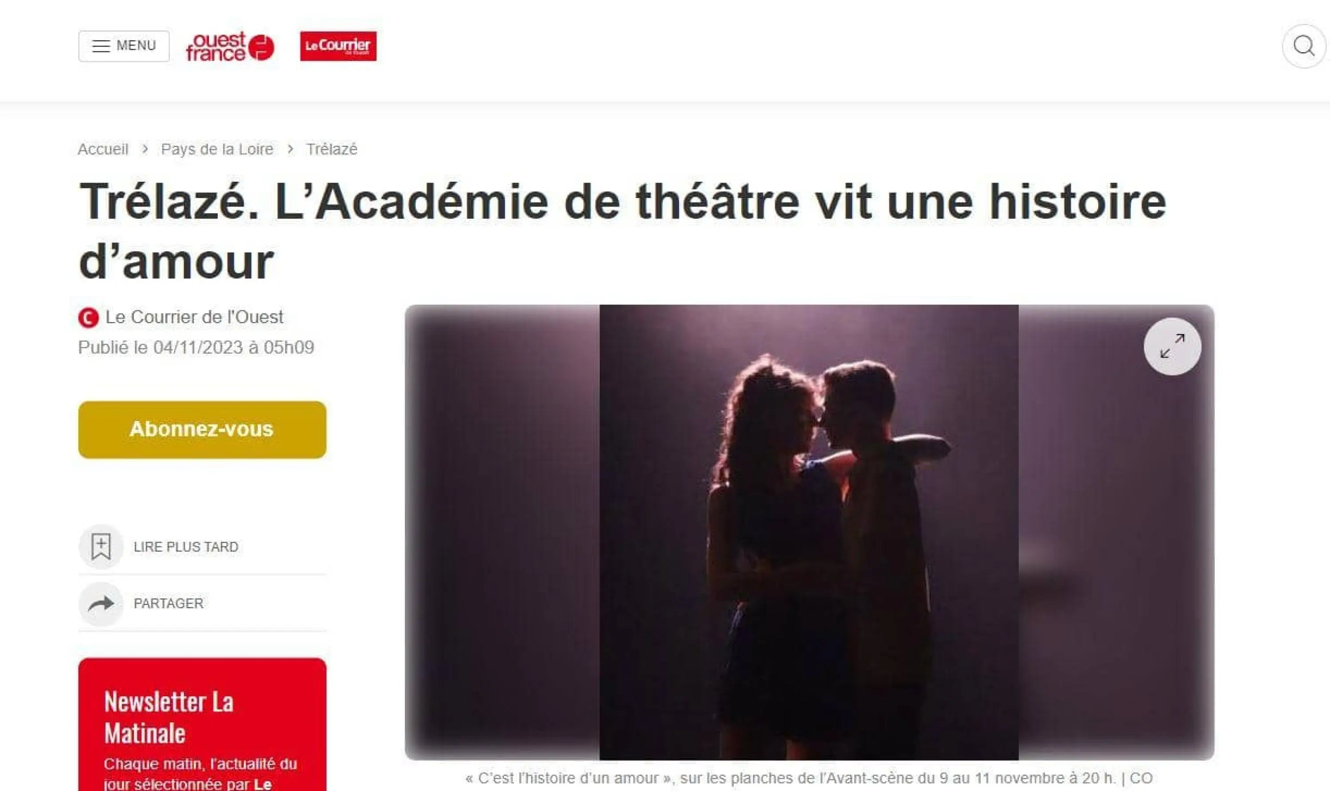Viewport: 1330px width, 791px height.
Task: Select the LIRE PLUS TARD label
Action: coord(186,547)
